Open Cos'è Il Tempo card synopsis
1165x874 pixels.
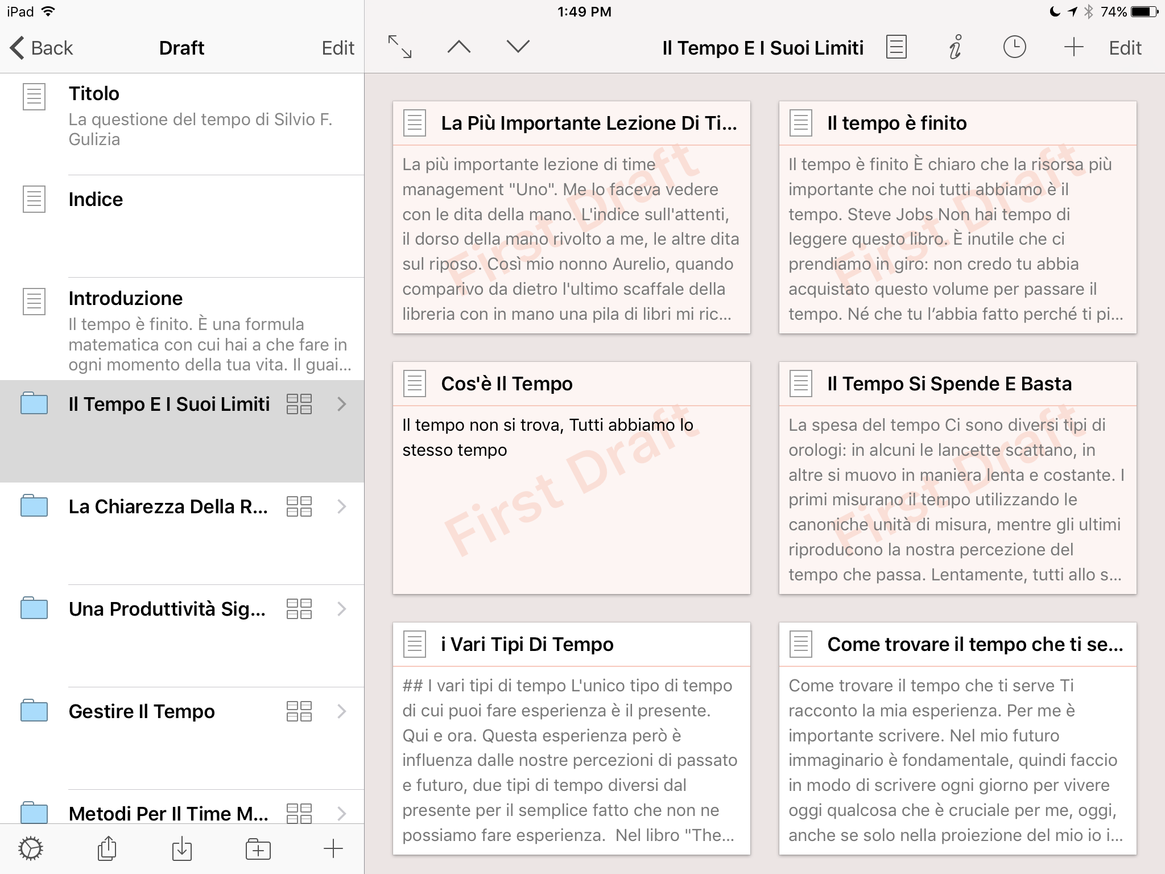point(571,500)
